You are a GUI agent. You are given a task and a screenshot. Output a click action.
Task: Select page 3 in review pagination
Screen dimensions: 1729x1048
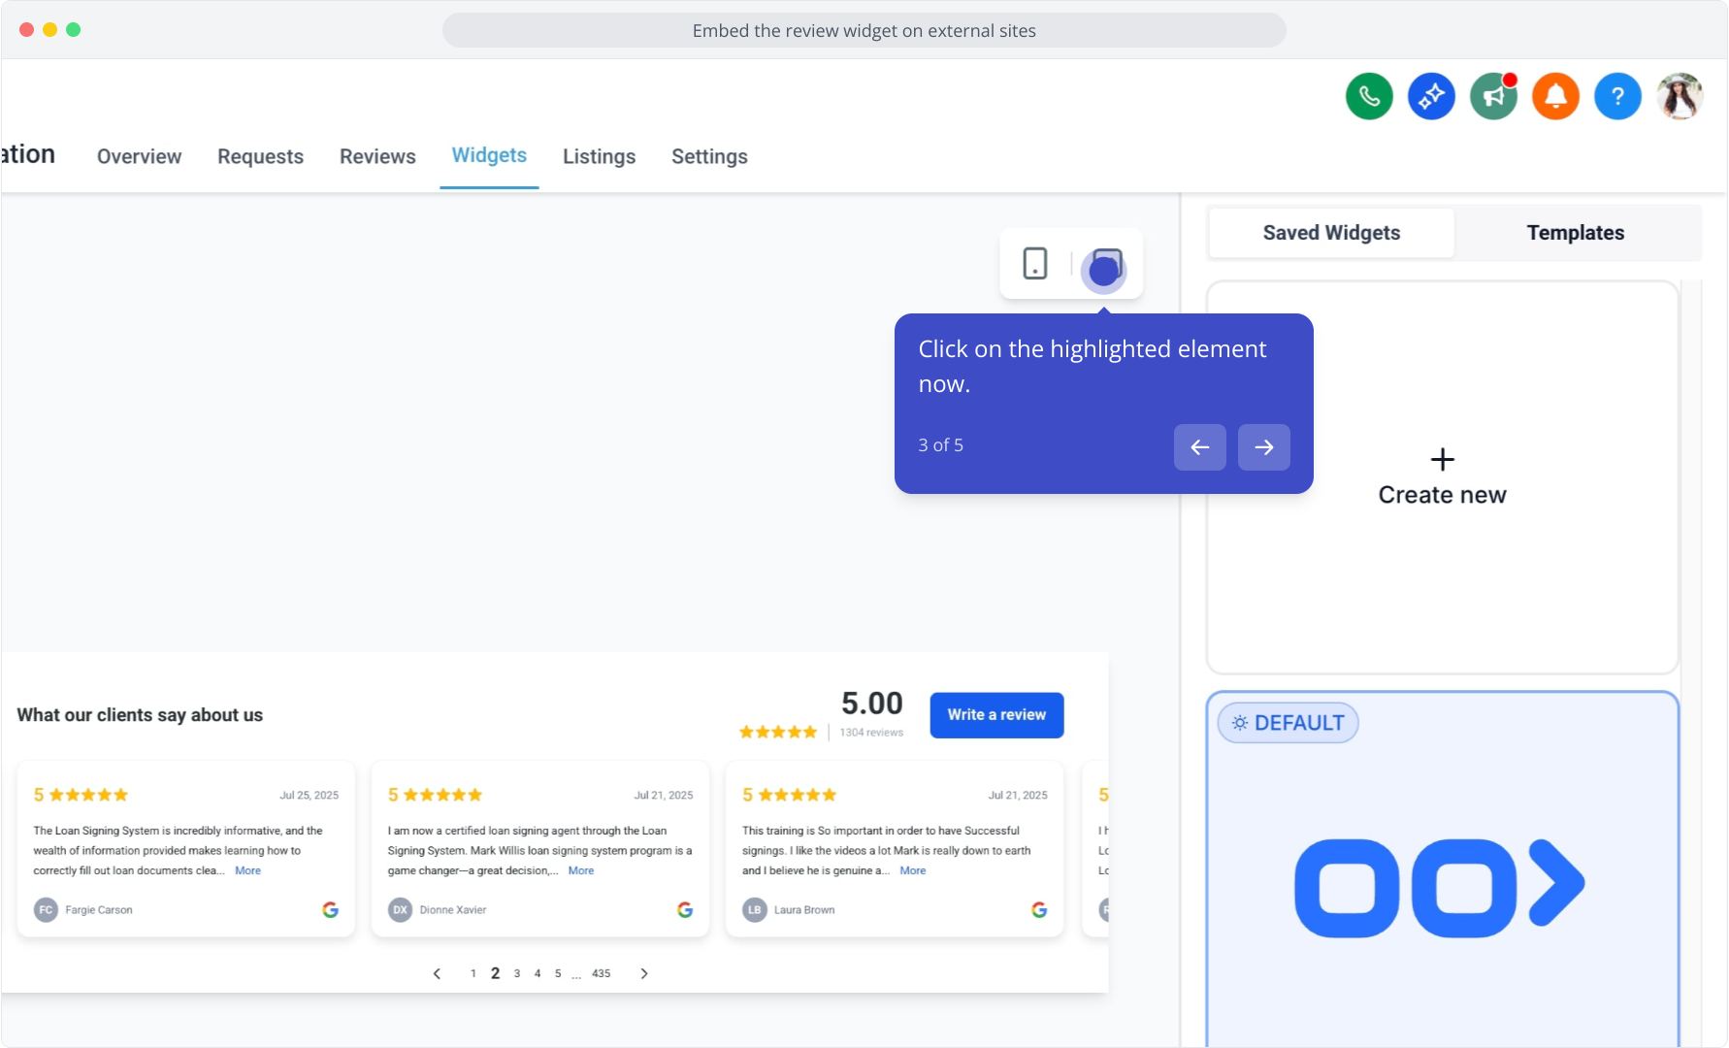pyautogui.click(x=516, y=973)
